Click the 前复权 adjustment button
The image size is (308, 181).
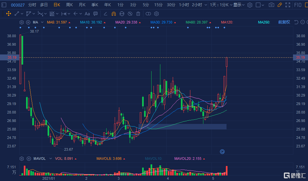click(284, 22)
